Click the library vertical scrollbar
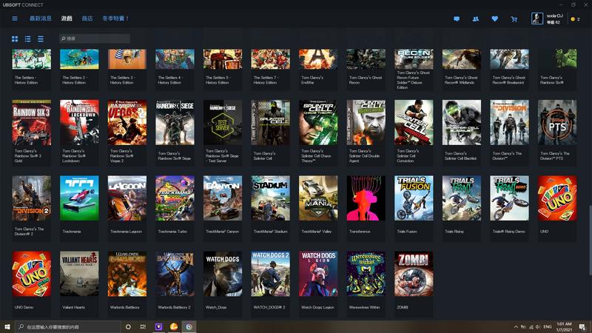 click(x=590, y=240)
